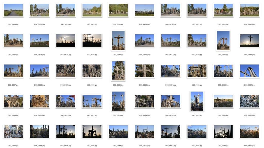Select the DSC_0666.jpg thumbnail
Image resolution: width=264 pixels, height=148 pixels.
click(223, 71)
